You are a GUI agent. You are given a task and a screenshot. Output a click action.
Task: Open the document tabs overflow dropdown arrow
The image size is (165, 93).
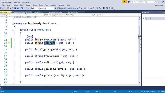point(140,12)
